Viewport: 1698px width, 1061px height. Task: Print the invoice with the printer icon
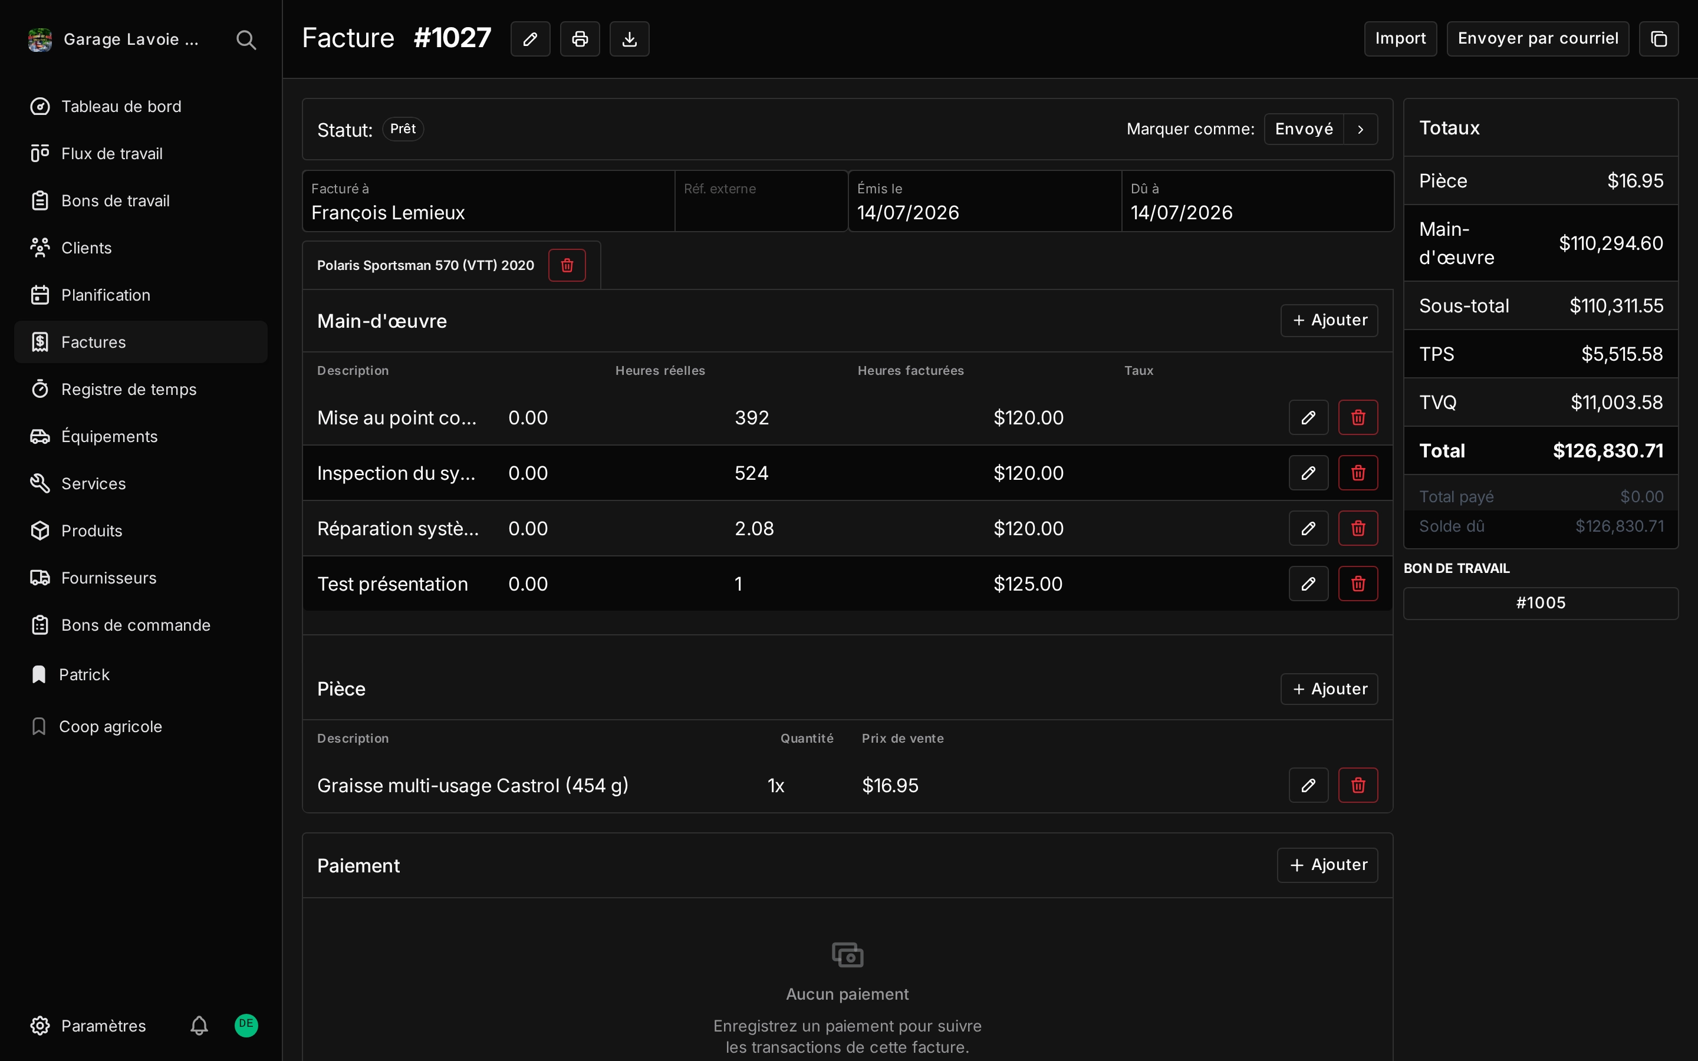(x=580, y=38)
